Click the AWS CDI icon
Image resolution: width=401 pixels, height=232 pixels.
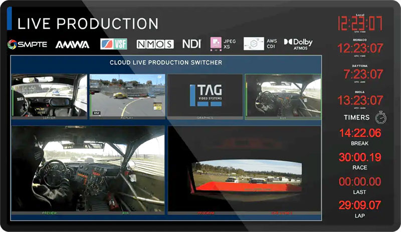[254, 44]
